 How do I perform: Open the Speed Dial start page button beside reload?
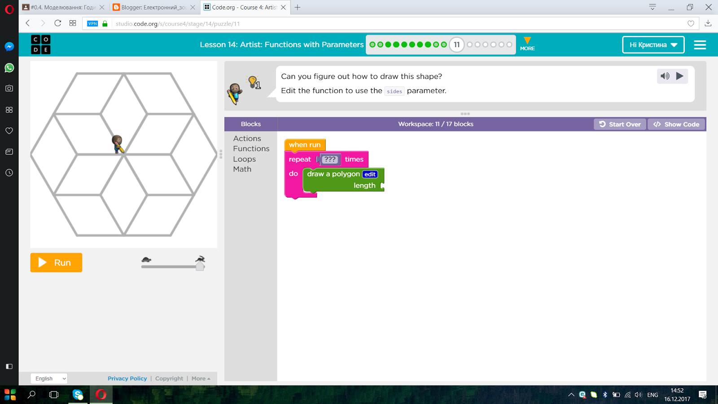(73, 23)
